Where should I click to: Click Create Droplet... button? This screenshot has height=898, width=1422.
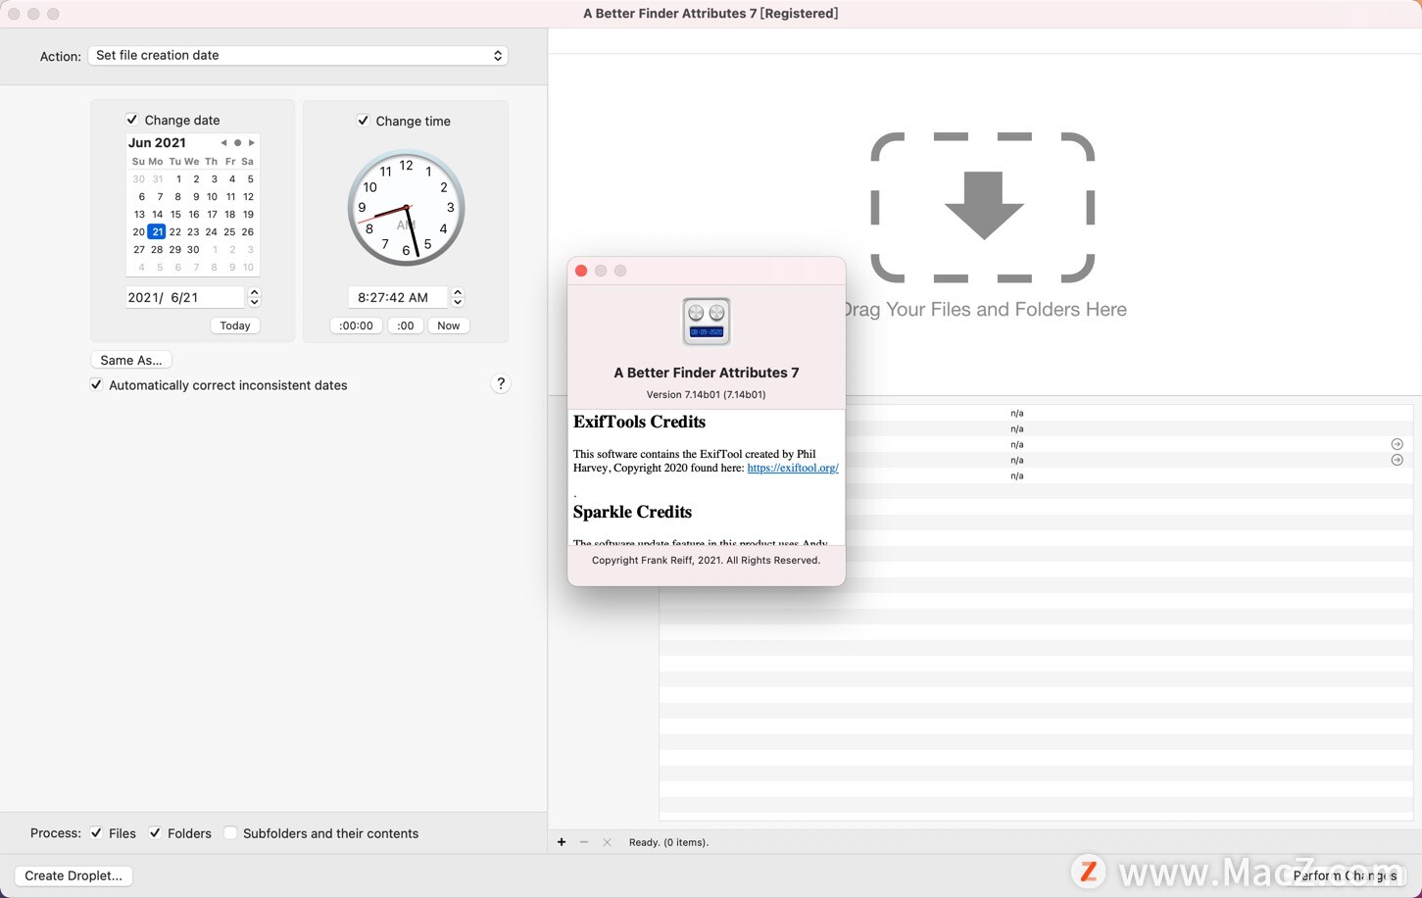(x=74, y=875)
